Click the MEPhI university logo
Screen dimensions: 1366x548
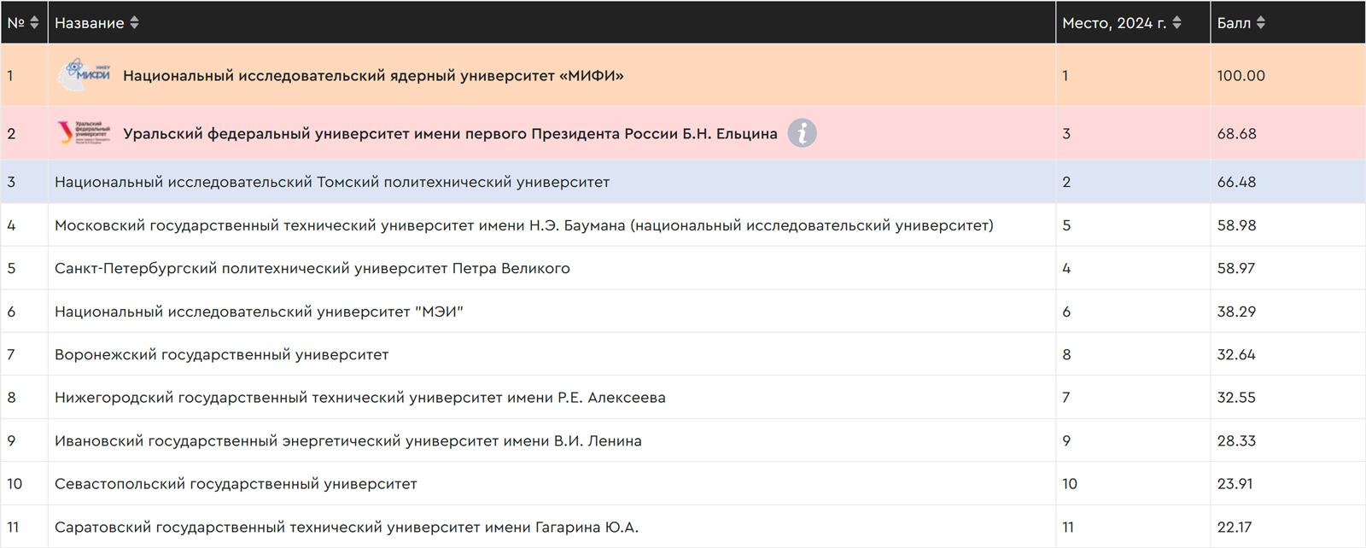(x=84, y=75)
